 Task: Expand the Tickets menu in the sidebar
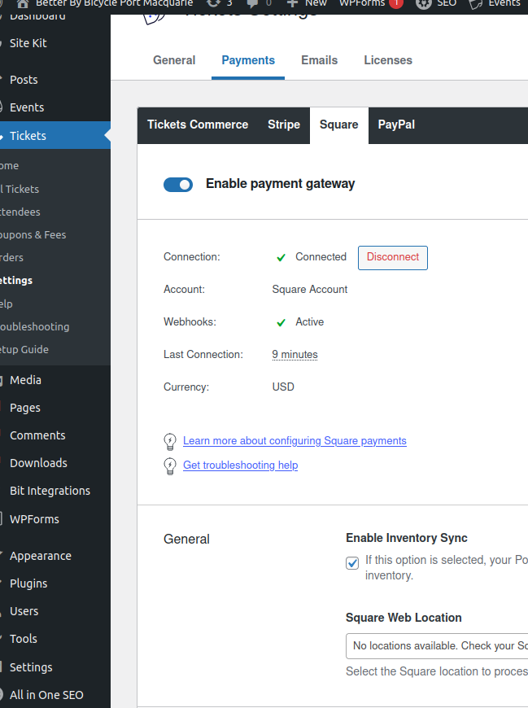(28, 136)
